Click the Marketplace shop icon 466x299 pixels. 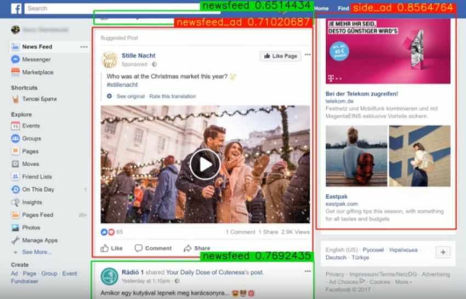point(15,72)
